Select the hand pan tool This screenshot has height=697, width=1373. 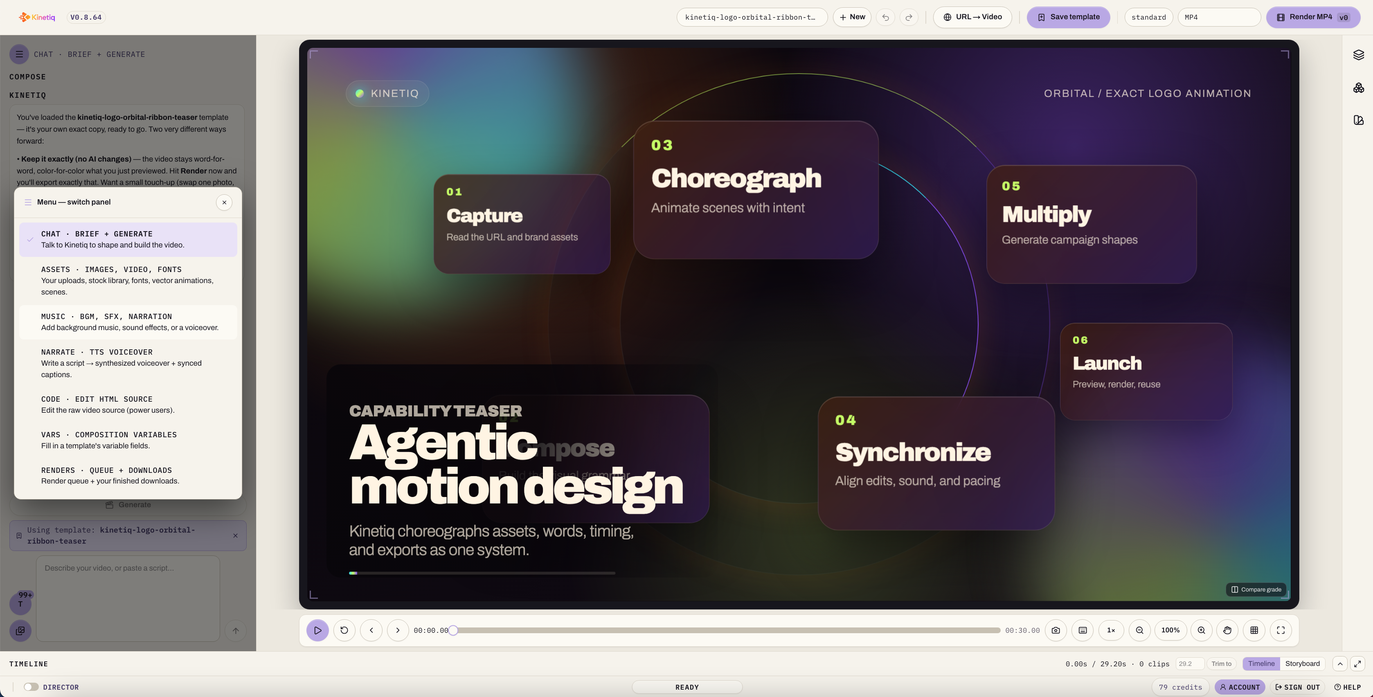click(x=1227, y=630)
